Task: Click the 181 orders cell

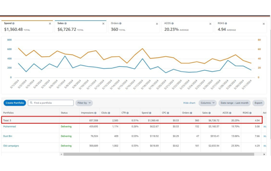Action: (197, 146)
